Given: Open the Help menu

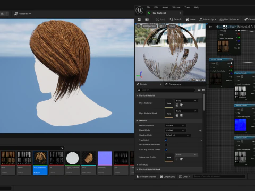Looking at the screenshot, I should pos(197,7).
